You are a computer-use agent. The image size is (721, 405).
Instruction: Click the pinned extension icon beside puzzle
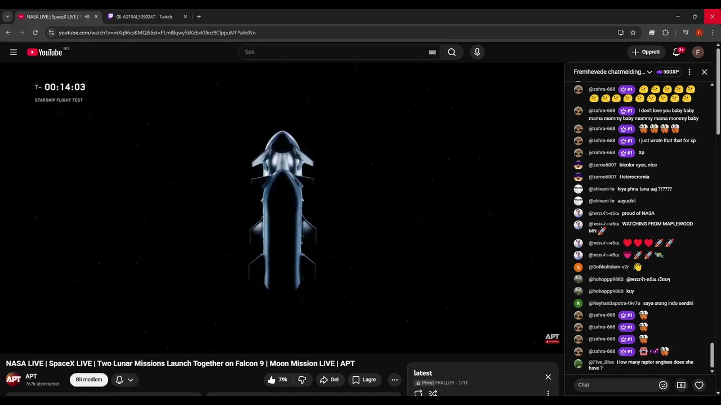coord(652,33)
